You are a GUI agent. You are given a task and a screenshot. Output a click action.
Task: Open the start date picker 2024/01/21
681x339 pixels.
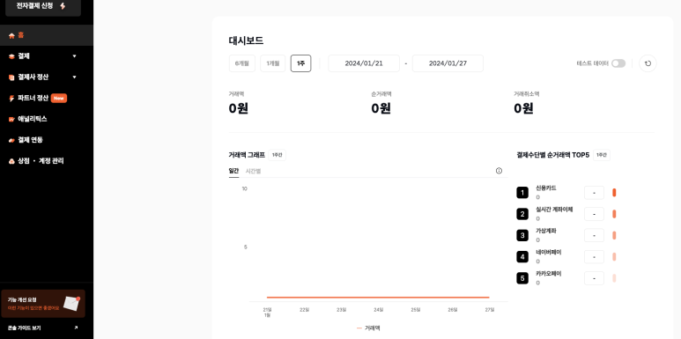click(x=364, y=63)
